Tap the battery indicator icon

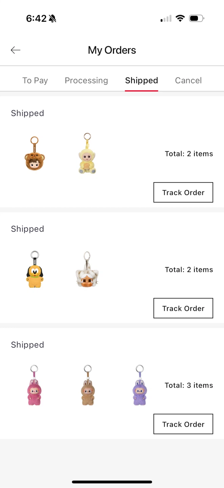tap(196, 18)
